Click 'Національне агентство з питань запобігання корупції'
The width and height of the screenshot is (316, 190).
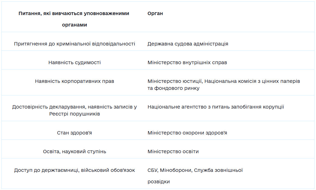[216, 107]
